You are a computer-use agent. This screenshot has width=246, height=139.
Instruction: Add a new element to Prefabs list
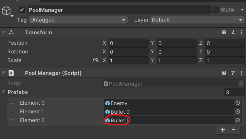coord(223,130)
